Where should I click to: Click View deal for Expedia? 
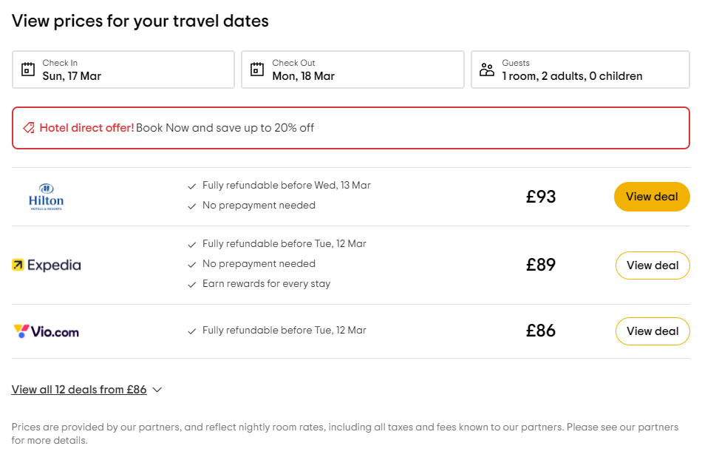[652, 265]
